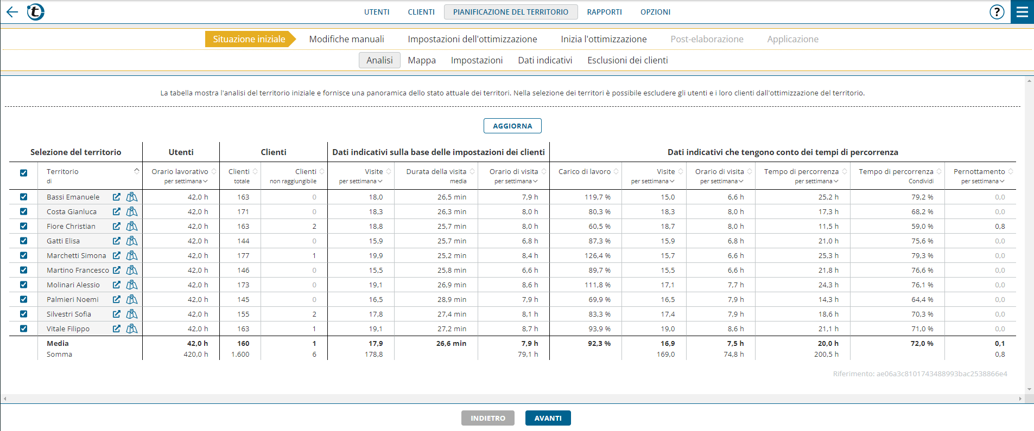1034x431 pixels.
Task: Go to Impostazioni dell'ottimizzazione step
Action: pos(472,39)
